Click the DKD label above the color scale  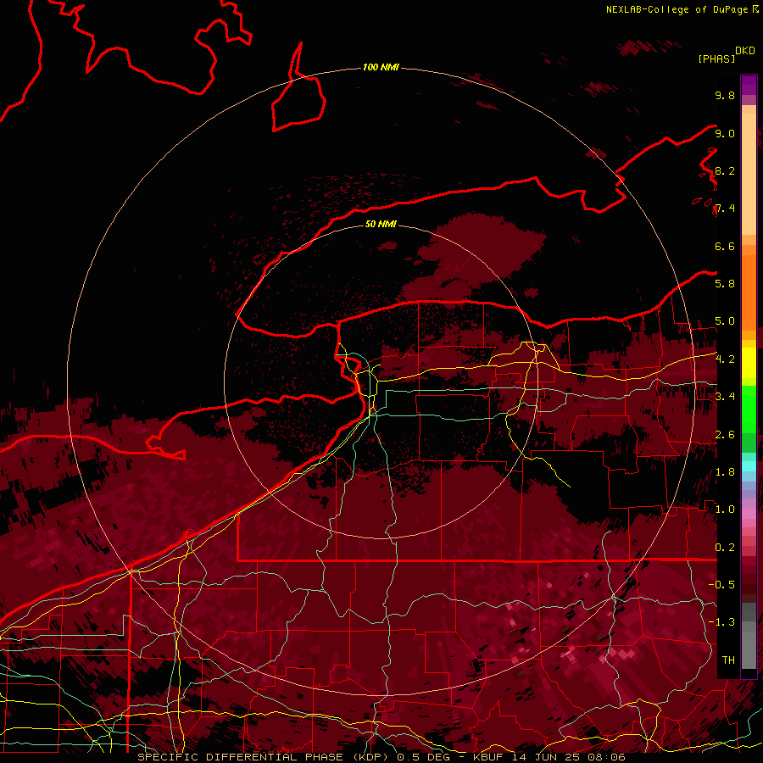click(745, 51)
